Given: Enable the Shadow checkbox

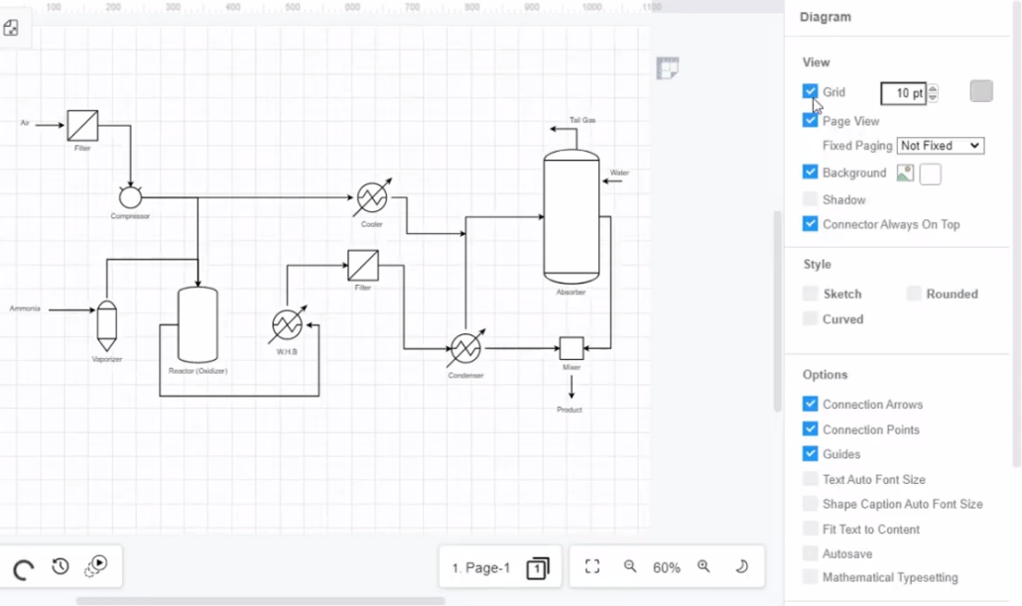Looking at the screenshot, I should (810, 198).
